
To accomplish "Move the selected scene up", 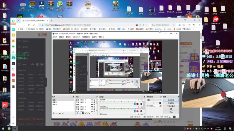I will [60, 113].
